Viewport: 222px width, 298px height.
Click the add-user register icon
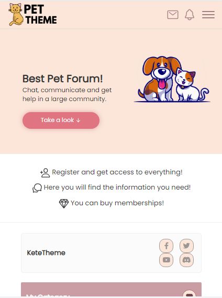click(x=45, y=173)
